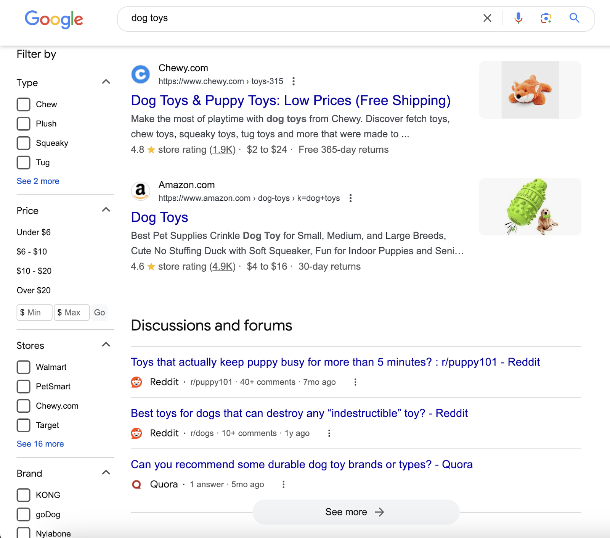Open the indestructible toy Reddit thread
610x538 pixels.
coord(299,413)
